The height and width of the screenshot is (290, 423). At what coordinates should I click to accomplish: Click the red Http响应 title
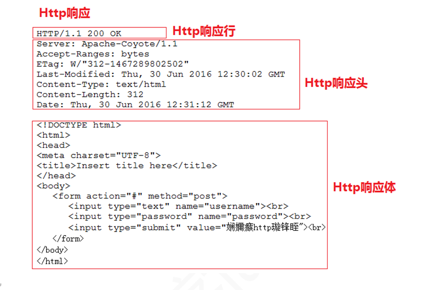pyautogui.click(x=65, y=13)
